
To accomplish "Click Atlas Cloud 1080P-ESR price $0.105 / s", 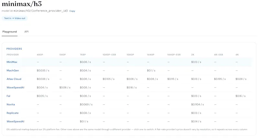I will point(108,79).
